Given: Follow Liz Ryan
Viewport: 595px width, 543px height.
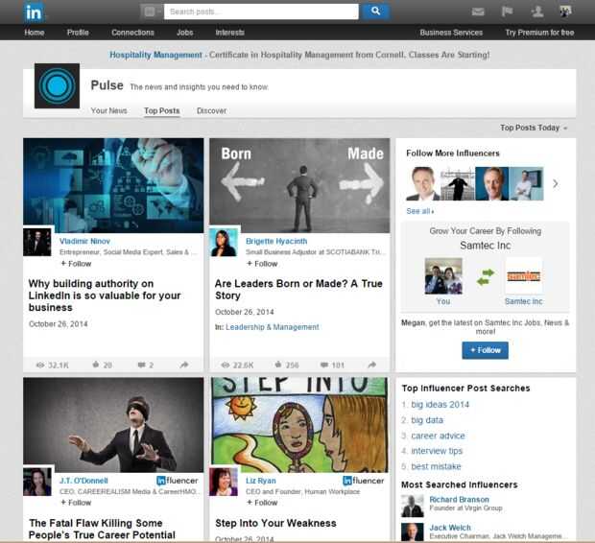Looking at the screenshot, I should pyautogui.click(x=262, y=503).
